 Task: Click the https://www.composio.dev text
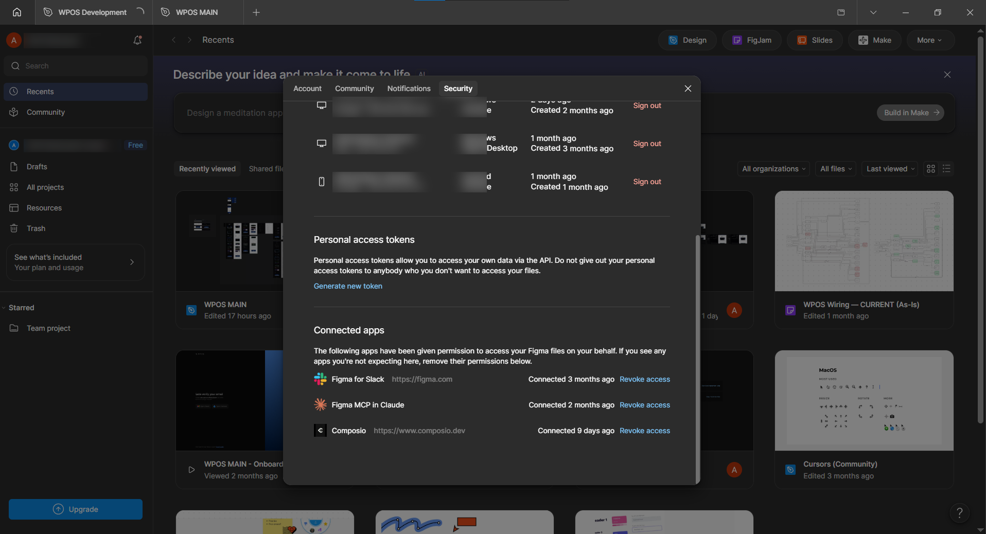tap(419, 431)
